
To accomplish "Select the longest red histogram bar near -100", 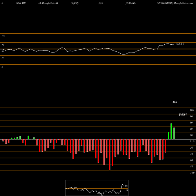I will click(110, 154).
